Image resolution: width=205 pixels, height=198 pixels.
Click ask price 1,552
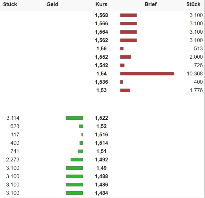tap(101, 57)
